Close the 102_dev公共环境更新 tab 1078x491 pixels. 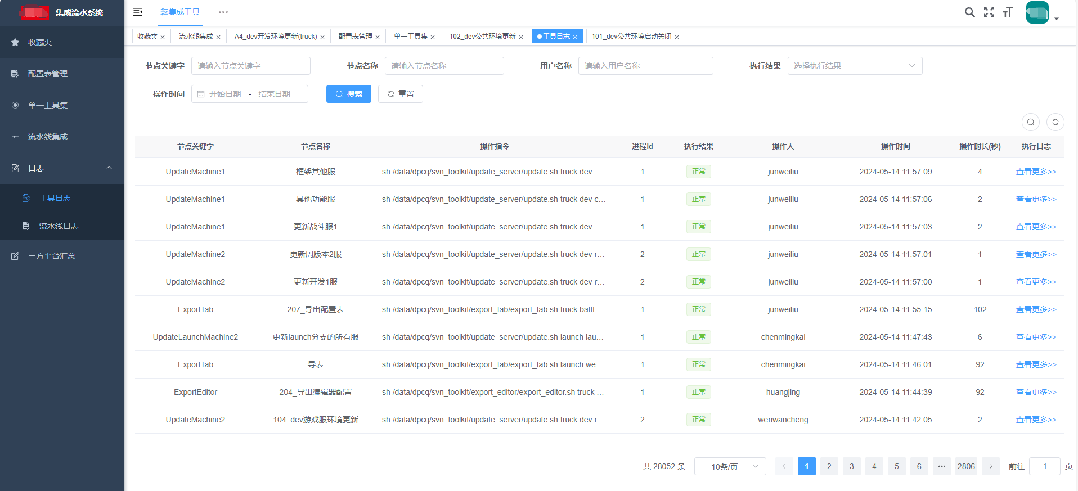click(x=521, y=37)
